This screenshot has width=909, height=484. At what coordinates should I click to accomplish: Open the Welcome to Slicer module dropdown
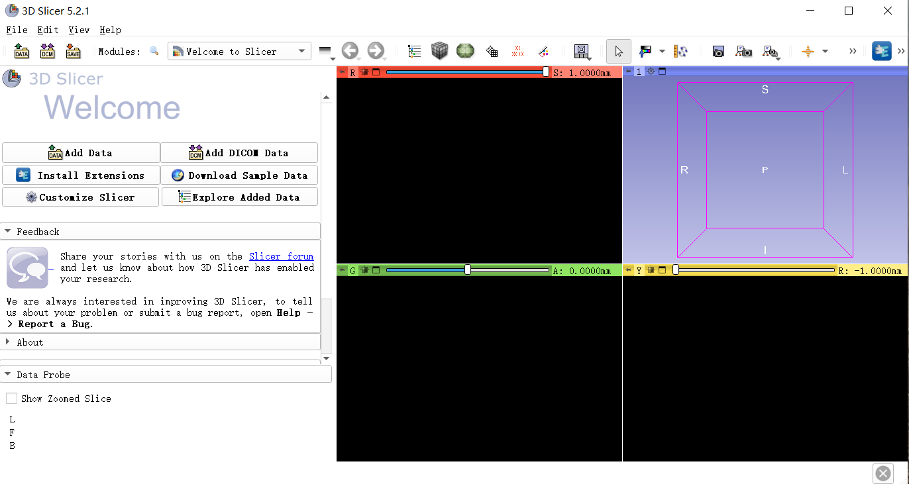coord(239,51)
